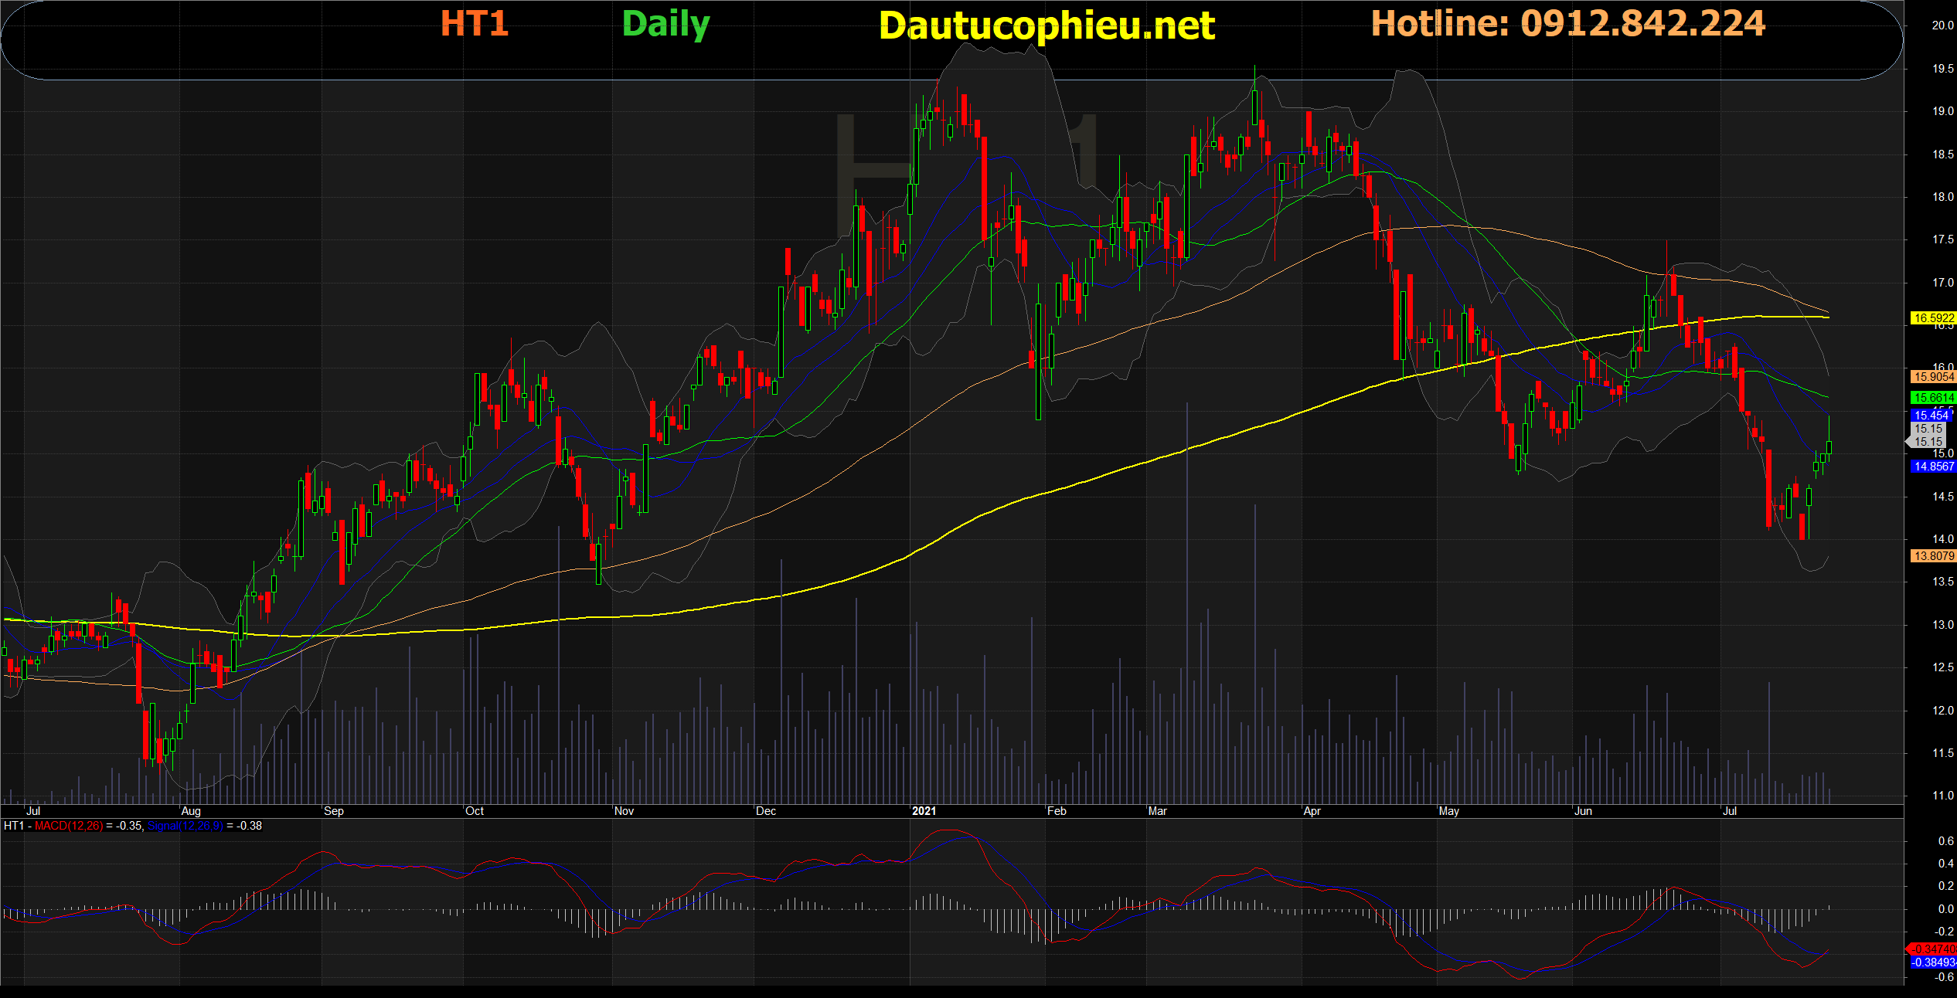Click the Apr month label on time axis
The width and height of the screenshot is (1957, 998).
tap(1312, 811)
